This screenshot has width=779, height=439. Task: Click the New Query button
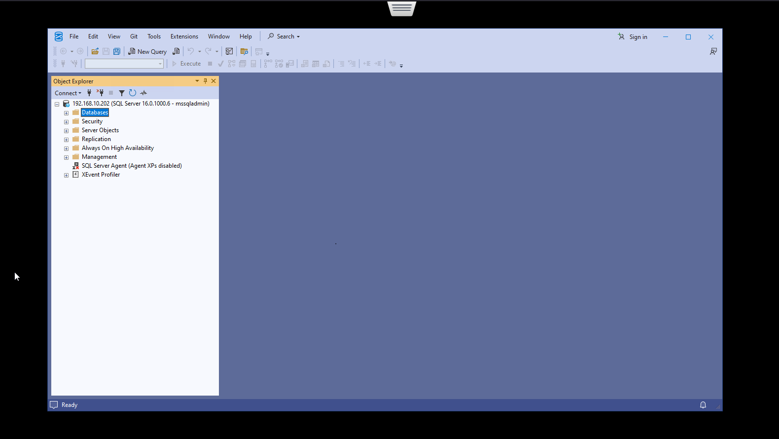click(x=148, y=51)
